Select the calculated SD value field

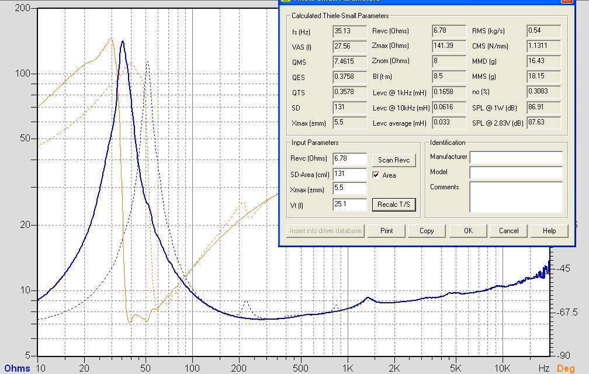click(x=349, y=108)
